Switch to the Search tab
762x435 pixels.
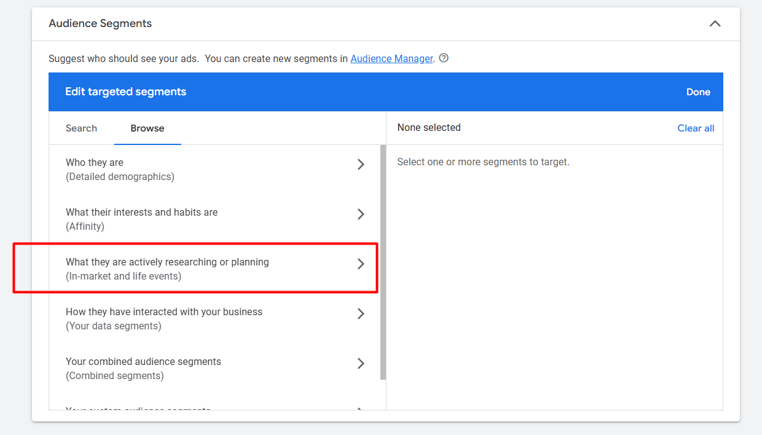[81, 128]
